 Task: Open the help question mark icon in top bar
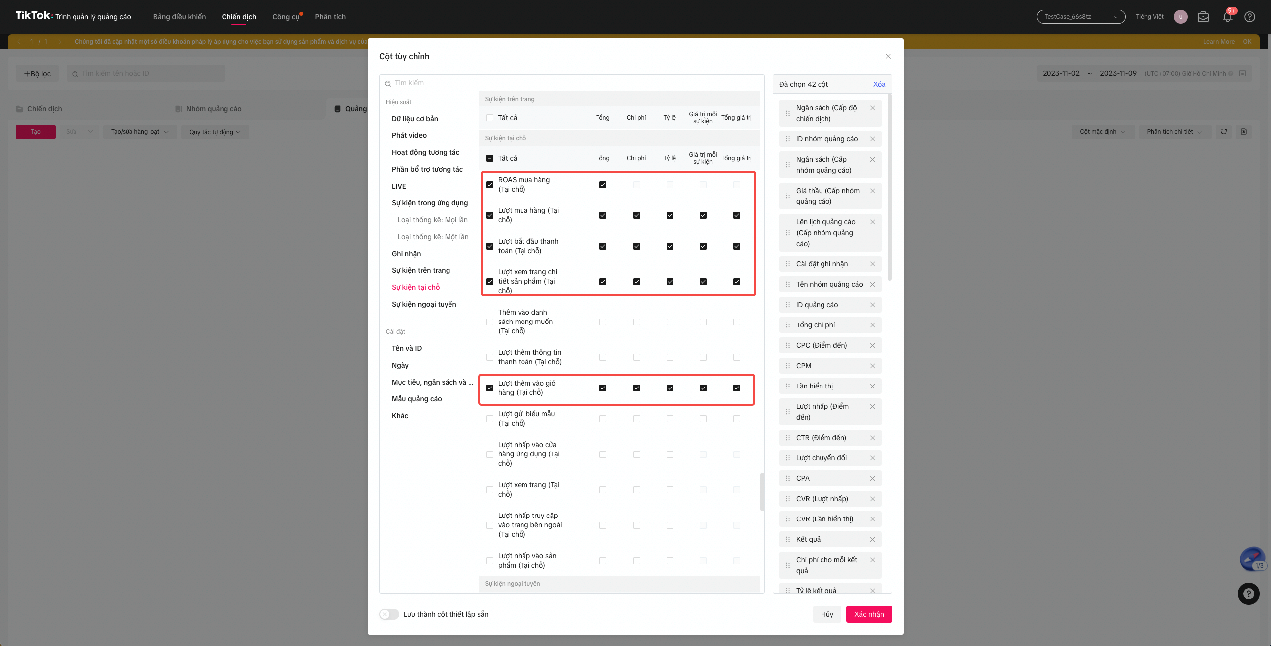tap(1249, 17)
